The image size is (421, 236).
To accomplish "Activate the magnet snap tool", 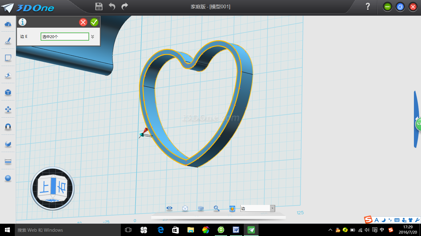I will (8, 127).
